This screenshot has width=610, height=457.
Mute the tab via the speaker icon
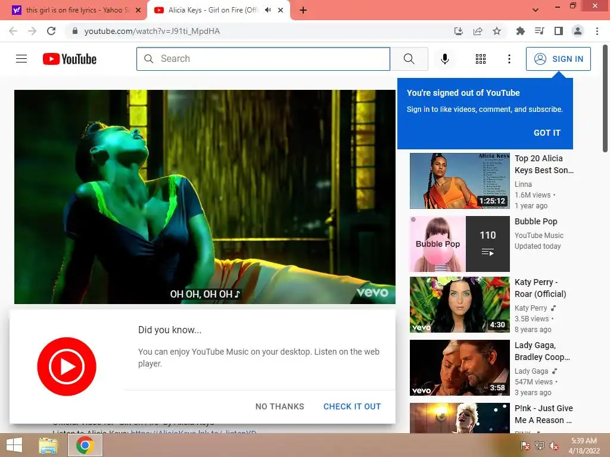click(x=267, y=10)
